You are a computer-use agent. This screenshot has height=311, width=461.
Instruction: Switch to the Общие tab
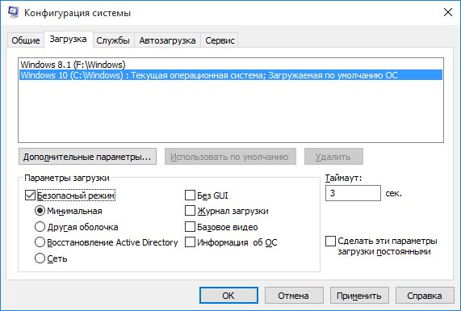point(26,40)
